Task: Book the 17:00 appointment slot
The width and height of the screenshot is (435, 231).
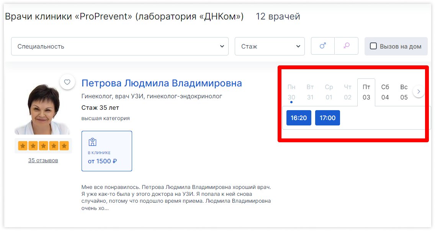Action: (x=327, y=118)
